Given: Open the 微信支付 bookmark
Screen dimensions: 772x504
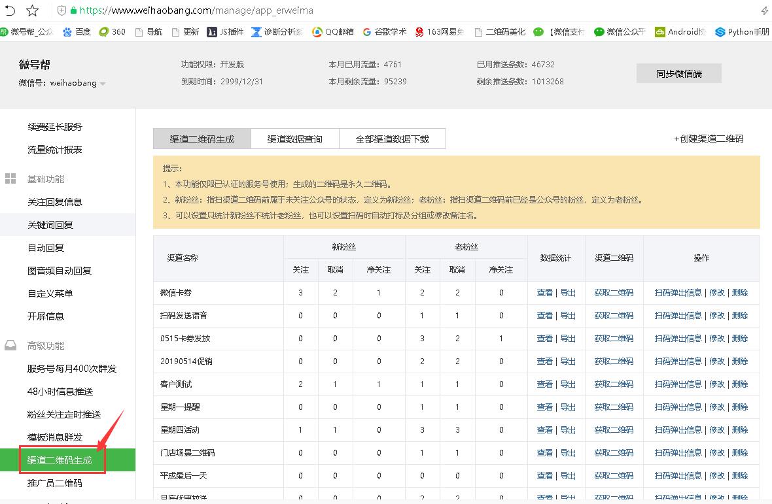Looking at the screenshot, I should click(559, 32).
